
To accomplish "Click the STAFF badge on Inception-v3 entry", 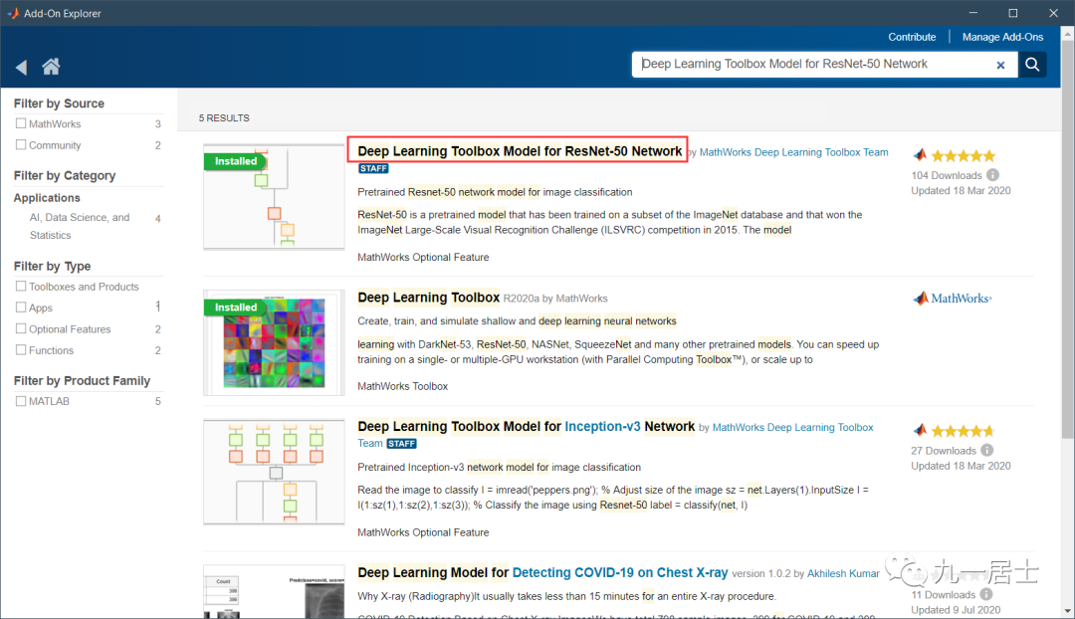I will click(401, 444).
